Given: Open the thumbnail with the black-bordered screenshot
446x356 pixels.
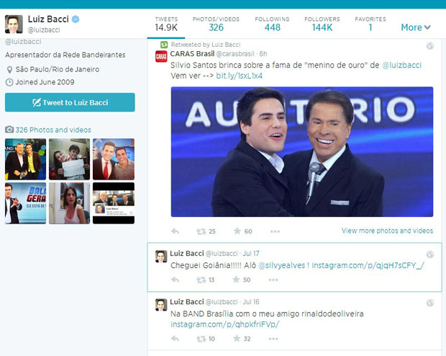Looking at the screenshot, I should 114,203.
